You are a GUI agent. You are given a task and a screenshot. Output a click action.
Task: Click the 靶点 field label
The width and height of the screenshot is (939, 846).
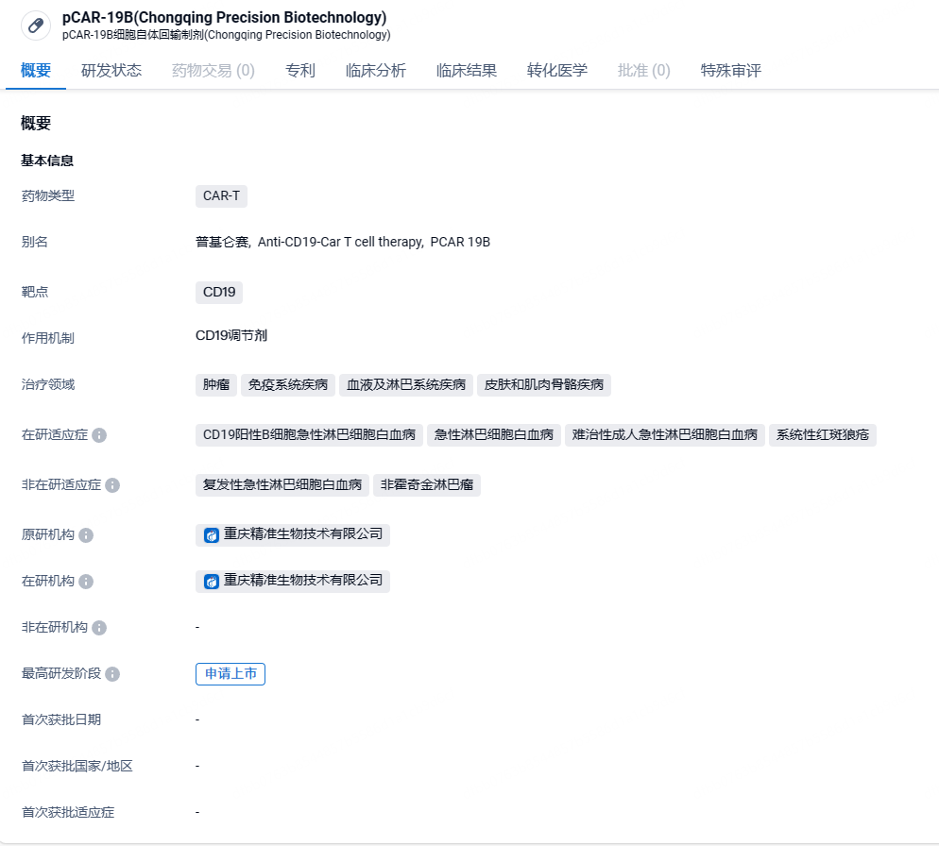[x=35, y=292]
